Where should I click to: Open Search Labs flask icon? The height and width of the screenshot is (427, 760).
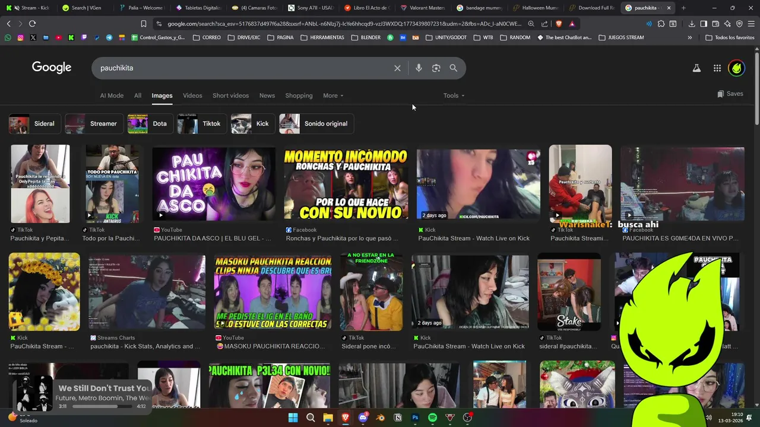[696, 68]
